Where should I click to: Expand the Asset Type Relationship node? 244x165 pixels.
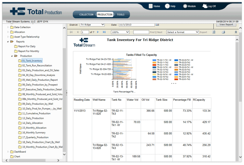(8, 37)
